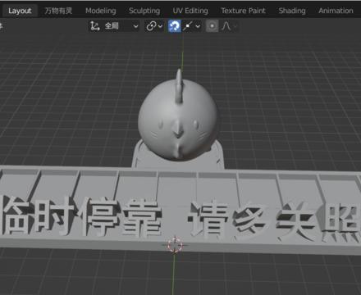Enable proportional editing circle toggle

tap(212, 26)
